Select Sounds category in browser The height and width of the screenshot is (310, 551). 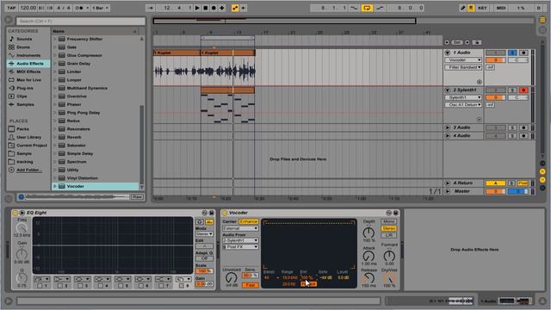click(x=24, y=39)
